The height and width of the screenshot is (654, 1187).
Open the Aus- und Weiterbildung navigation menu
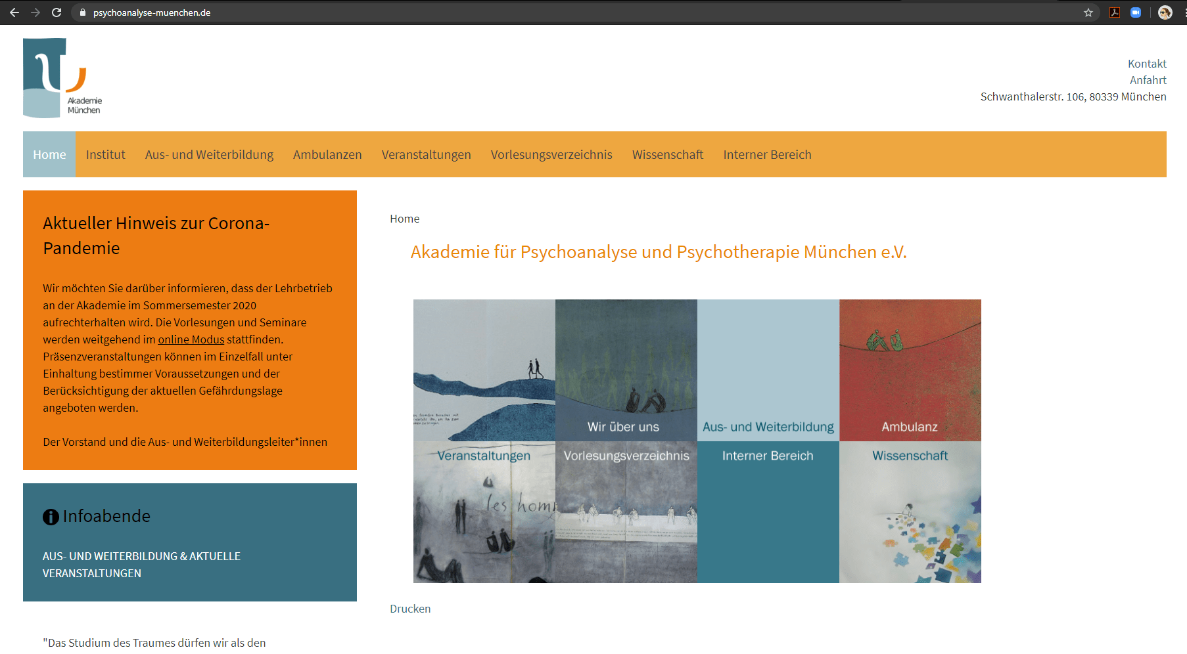tap(209, 155)
